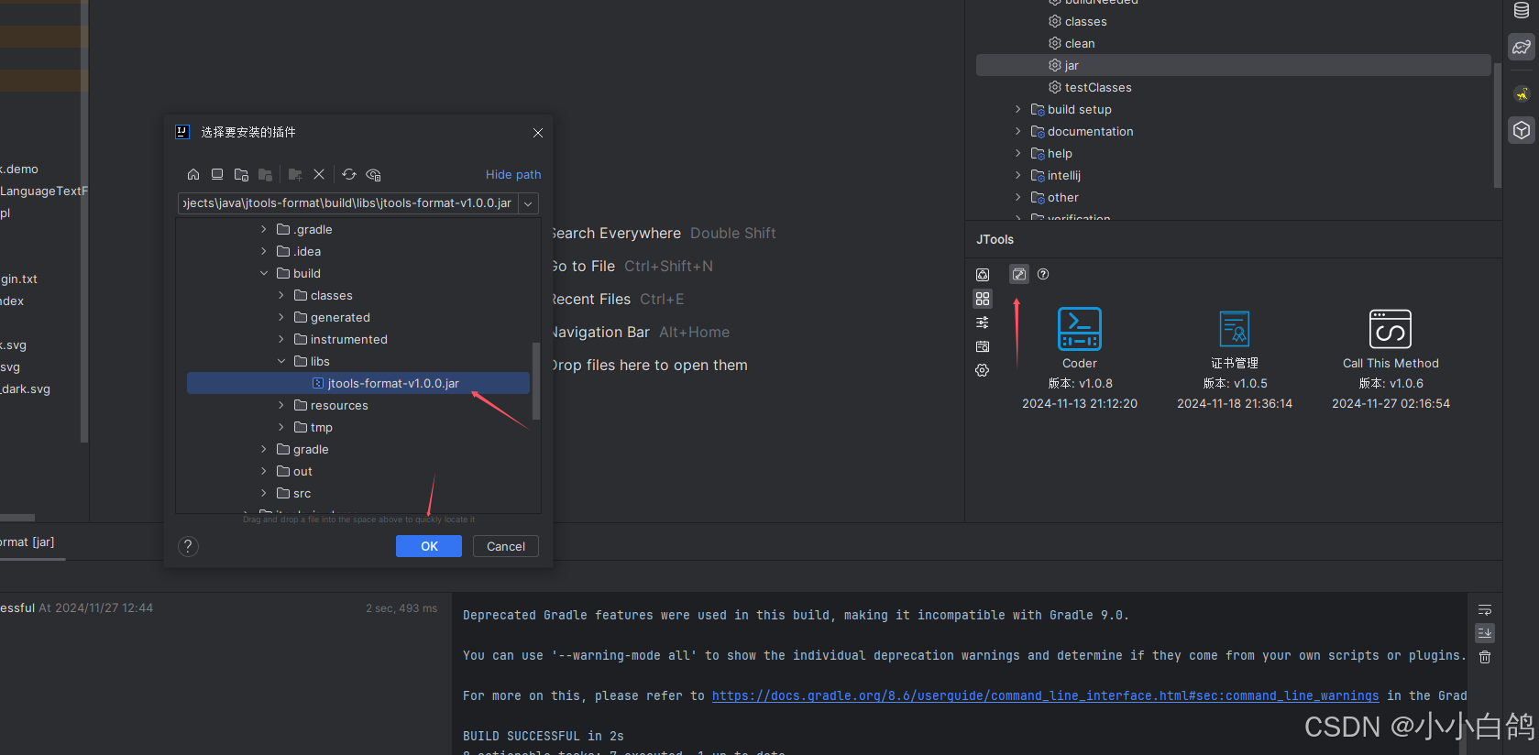Refresh the file chooser tree
The image size is (1539, 755).
coord(349,174)
